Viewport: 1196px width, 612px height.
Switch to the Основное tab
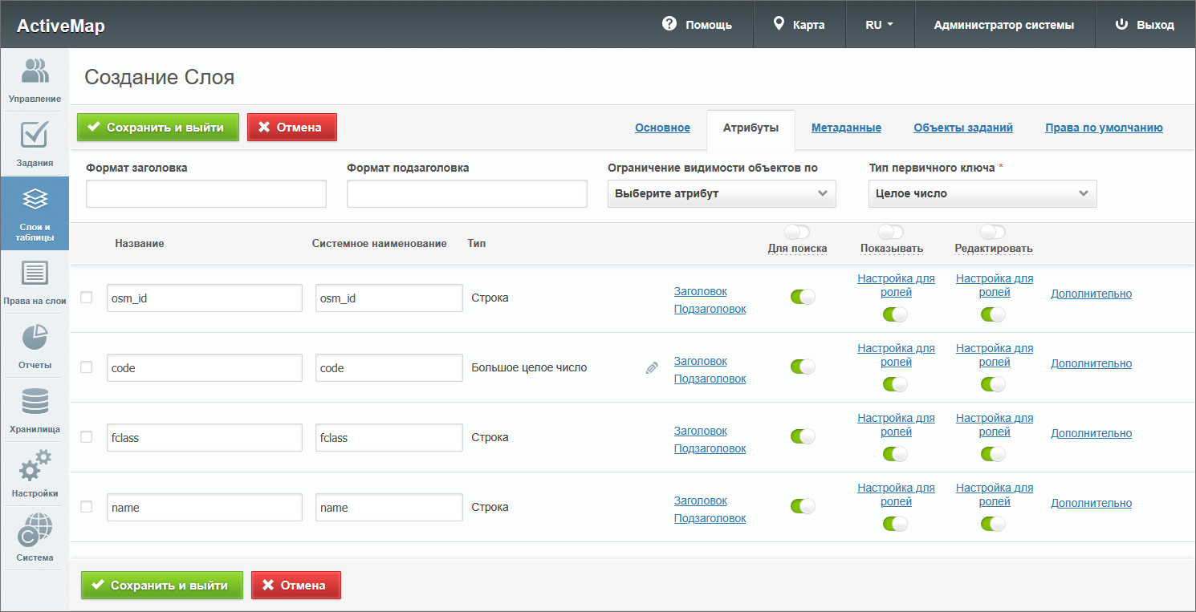tap(662, 128)
